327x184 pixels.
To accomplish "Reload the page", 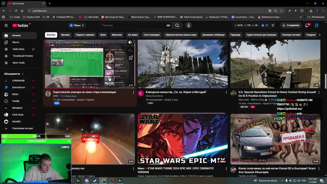I will (16, 11).
